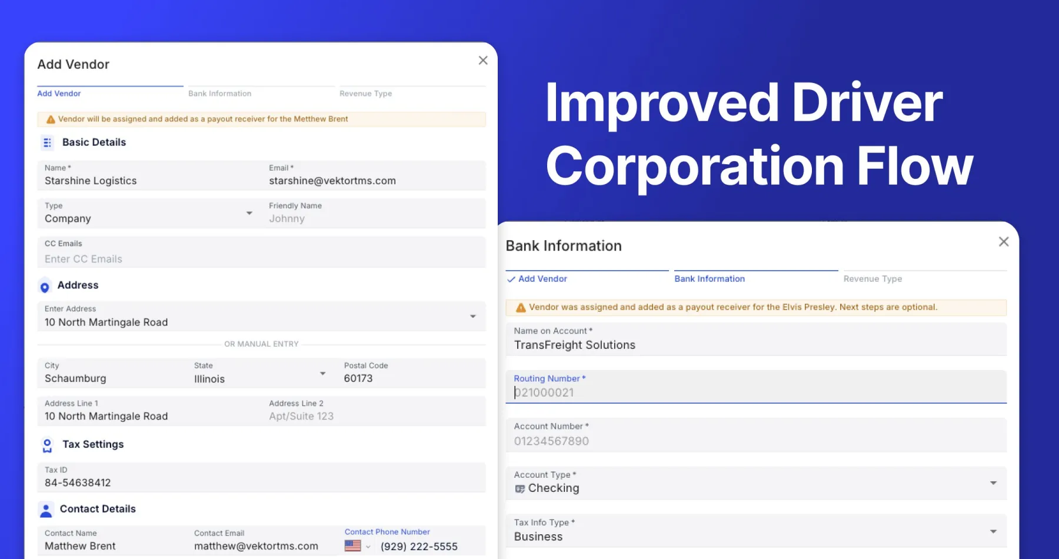The height and width of the screenshot is (559, 1059).
Task: Click the Contact Details person icon
Action: (x=46, y=510)
